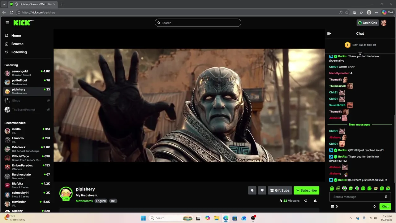The width and height of the screenshot is (396, 223).
Task: Open recommended channel schneckyirl
Action: (27, 194)
